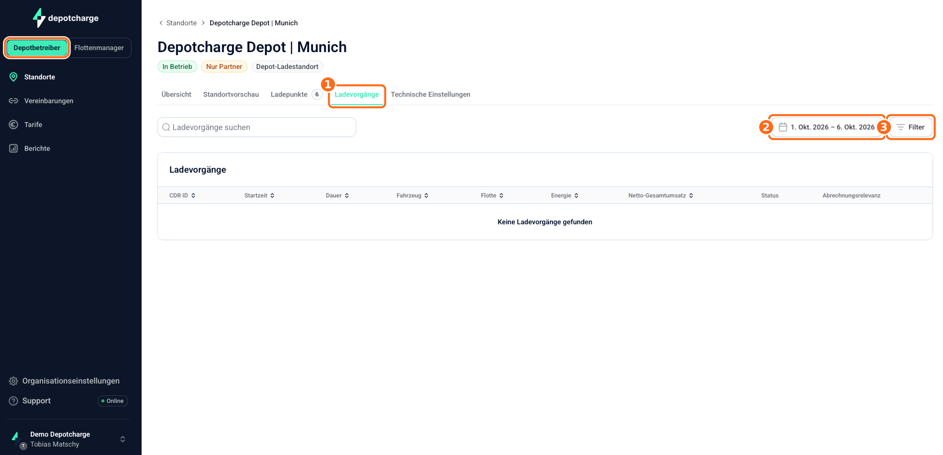Click the In Betrieb status badge
943x455 pixels.
[x=177, y=66]
